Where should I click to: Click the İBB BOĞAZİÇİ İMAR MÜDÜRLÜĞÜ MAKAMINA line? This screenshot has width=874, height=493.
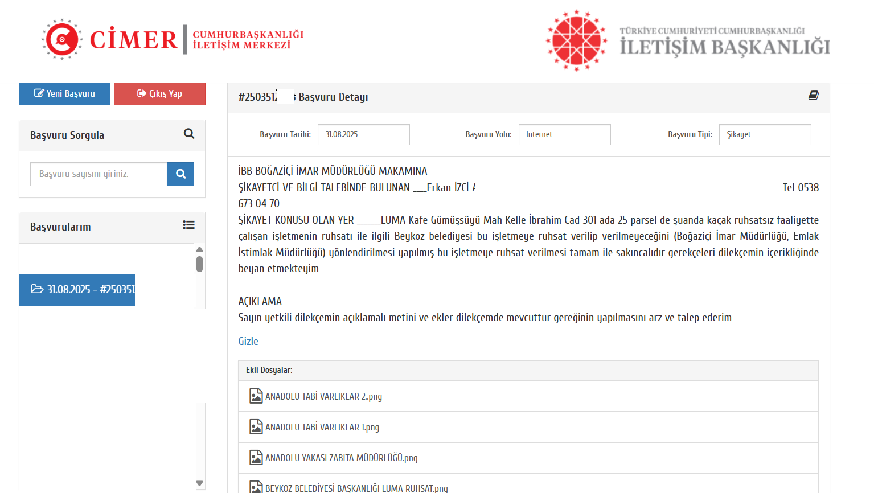333,171
